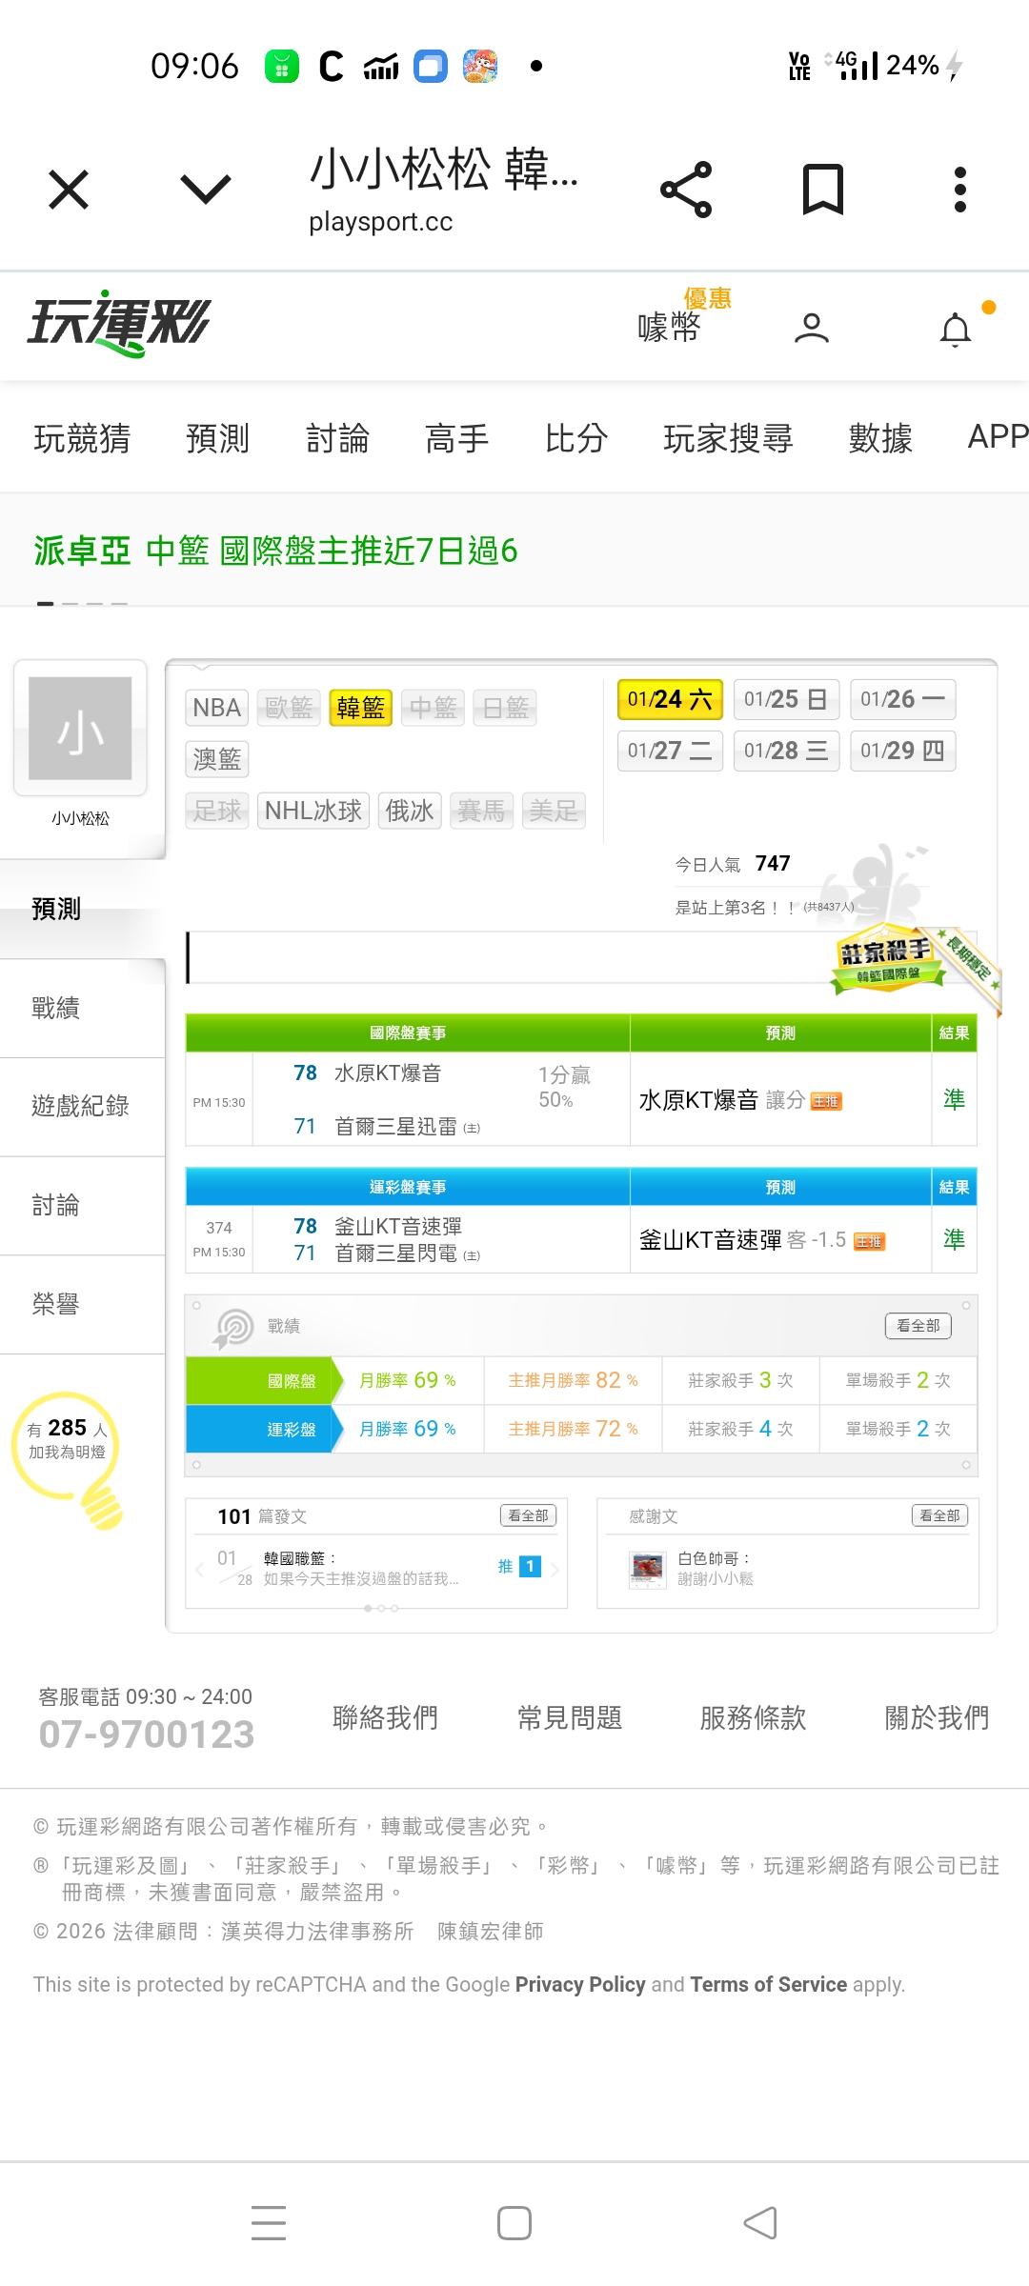
Task: Open 討論 sidebar tab
Action: click(82, 1206)
